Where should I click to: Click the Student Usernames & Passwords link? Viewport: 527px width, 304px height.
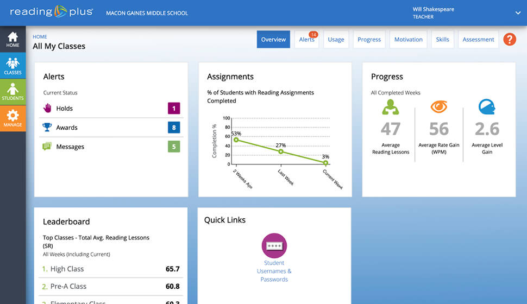point(274,271)
